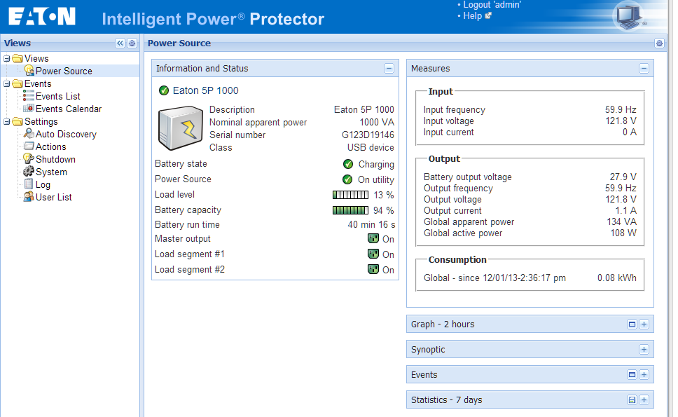The height and width of the screenshot is (417, 678).
Task: Click Battery run time value 40 min 16 s
Action: [x=371, y=224]
